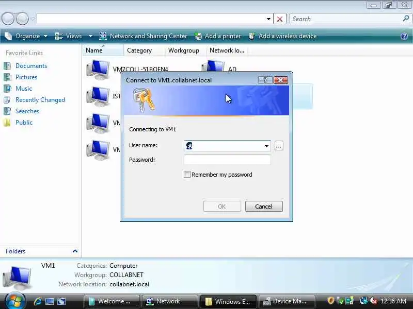Viewport: 413px width, 309px height.
Task: Sort by the Category column header
Action: pos(145,50)
